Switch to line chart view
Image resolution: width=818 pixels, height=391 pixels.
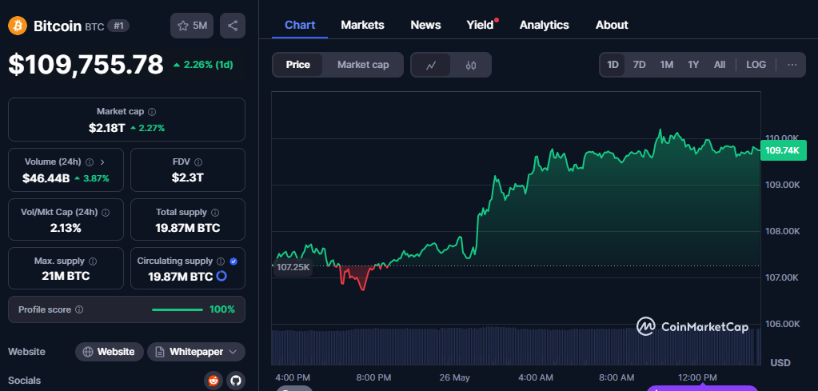click(x=431, y=66)
